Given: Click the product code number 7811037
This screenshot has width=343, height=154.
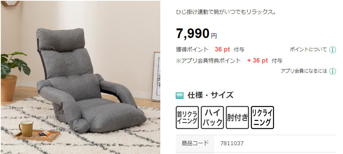Looking at the screenshot, I should (232, 143).
